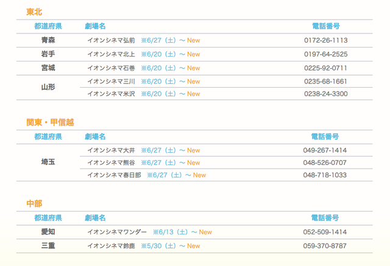Select theater イオンシネマワンダー
Image resolution: width=390 pixels, height=266 pixels.
[117, 232]
